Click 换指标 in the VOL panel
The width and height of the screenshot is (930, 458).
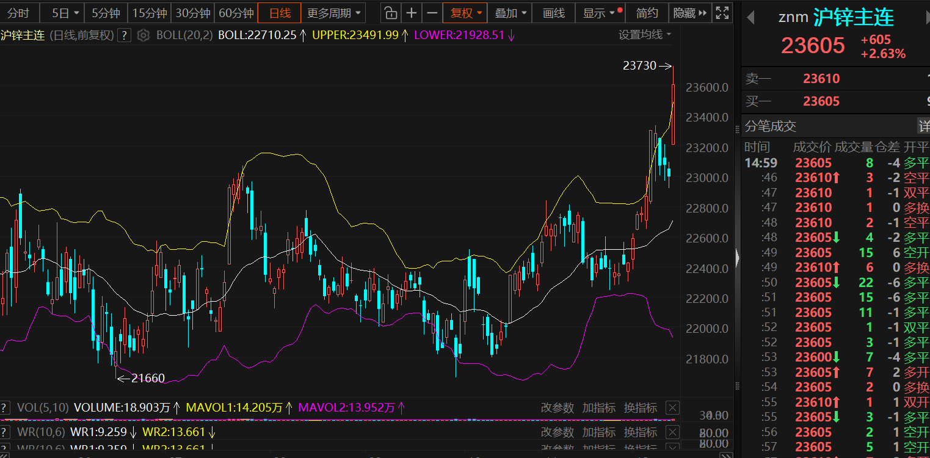point(640,408)
